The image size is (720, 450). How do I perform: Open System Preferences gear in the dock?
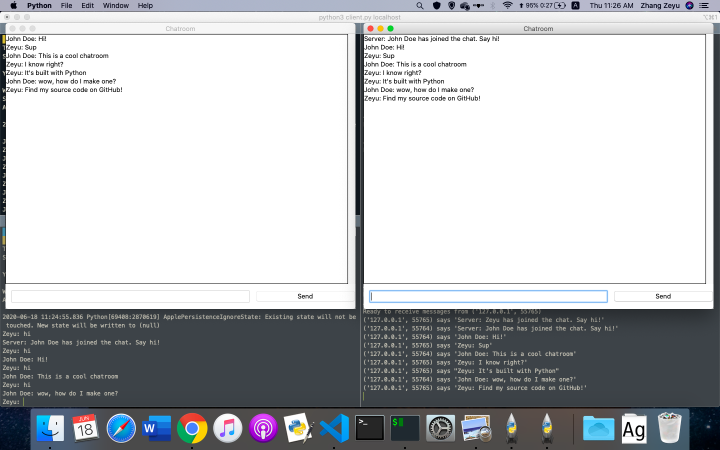(x=440, y=428)
